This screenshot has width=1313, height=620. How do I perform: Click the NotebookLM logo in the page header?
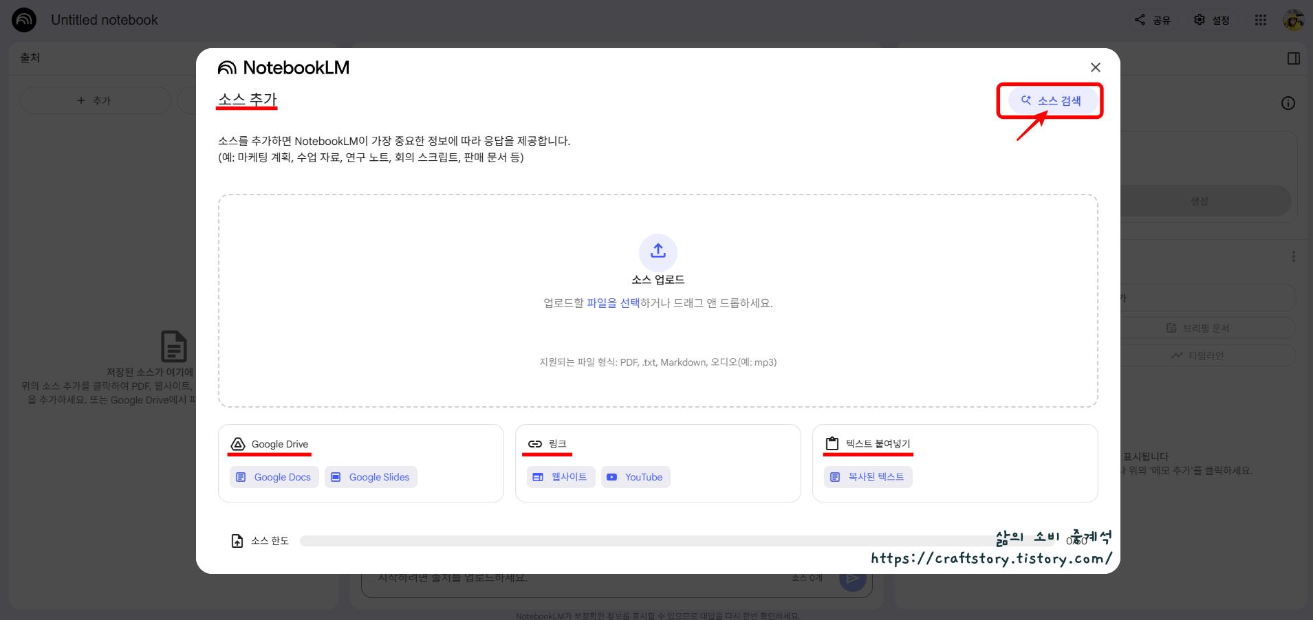24,20
